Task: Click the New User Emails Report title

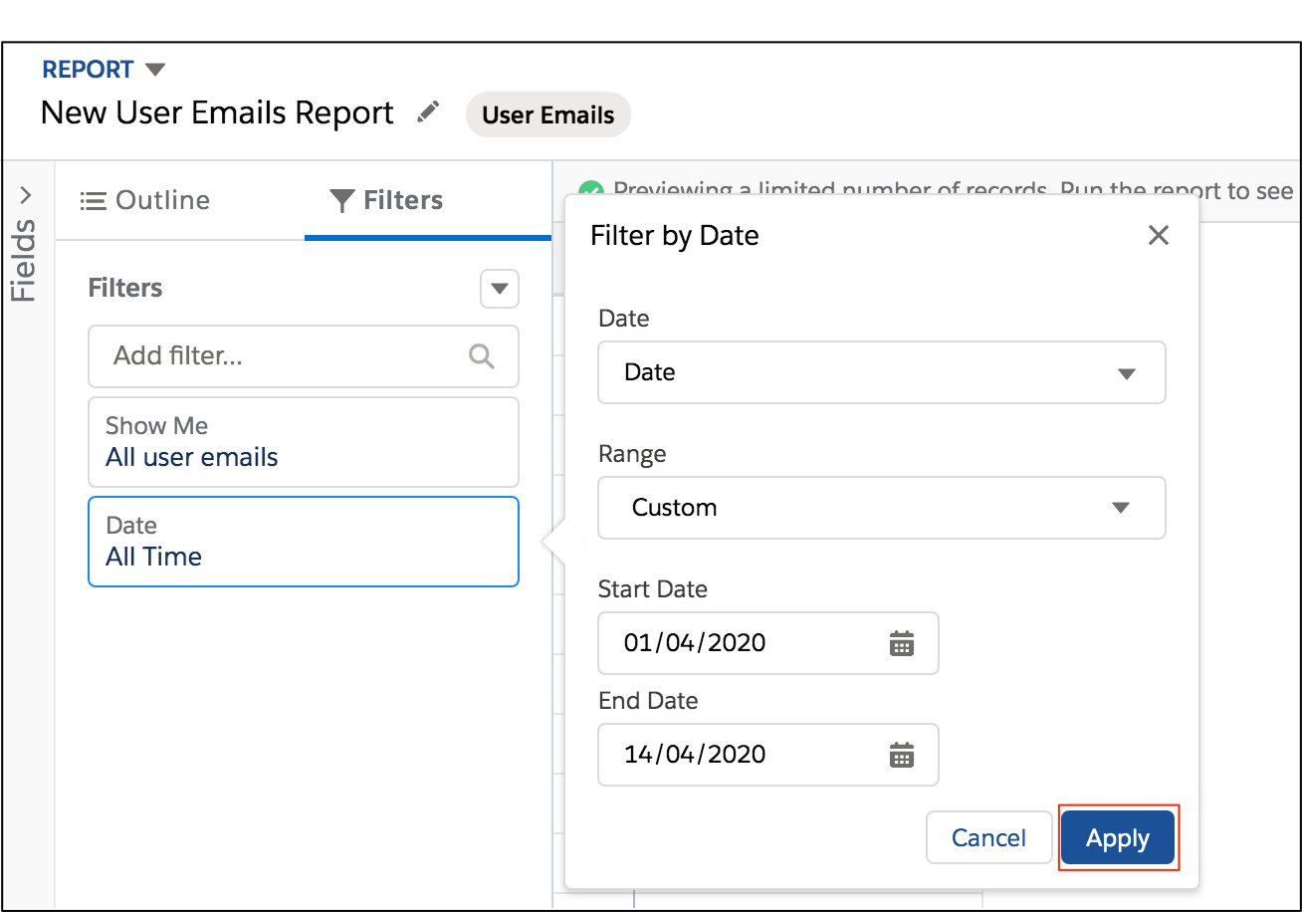Action: 217,113
